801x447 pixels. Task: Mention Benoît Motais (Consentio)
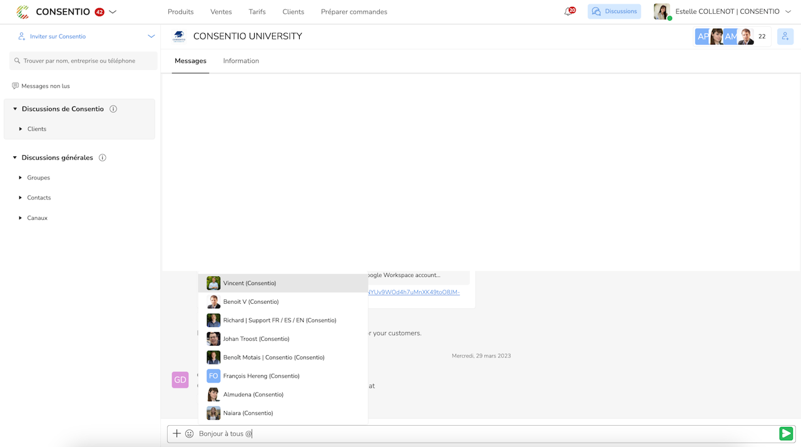tap(283, 357)
